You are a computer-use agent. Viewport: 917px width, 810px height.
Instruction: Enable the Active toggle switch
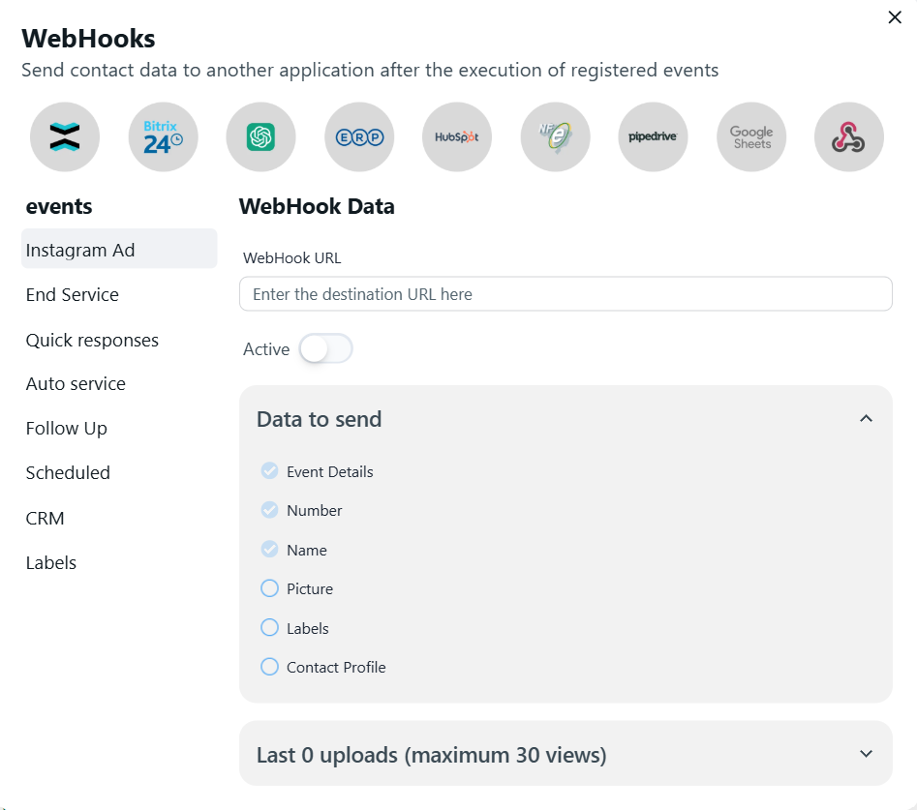(x=325, y=349)
